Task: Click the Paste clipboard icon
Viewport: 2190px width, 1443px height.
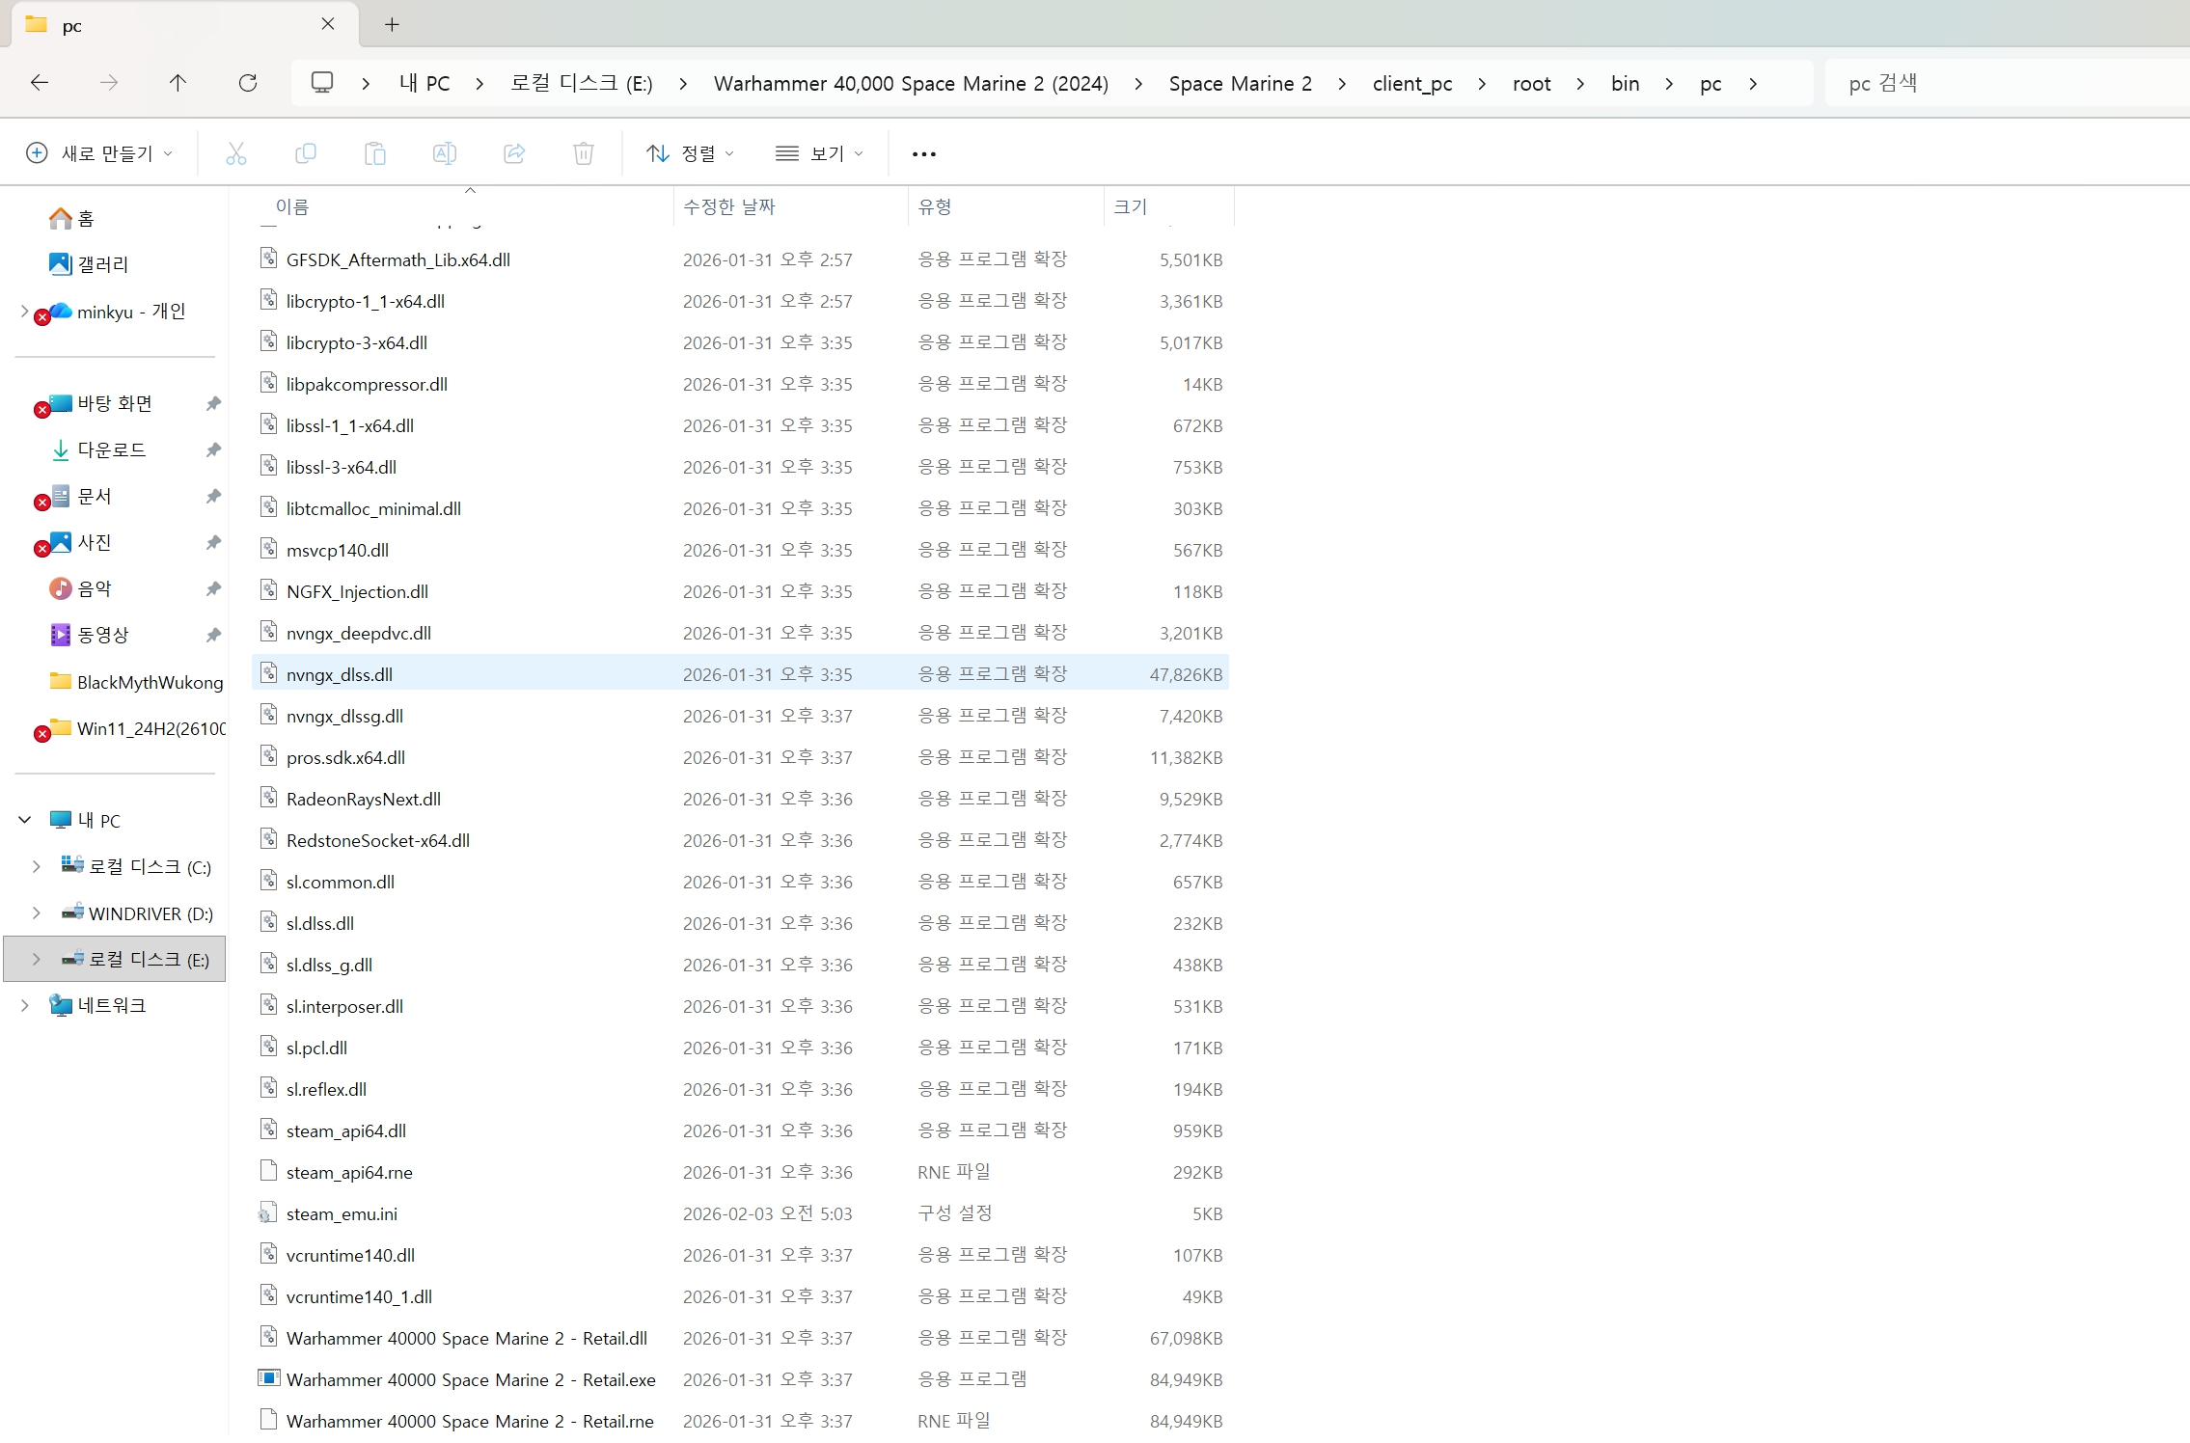Action: (375, 153)
